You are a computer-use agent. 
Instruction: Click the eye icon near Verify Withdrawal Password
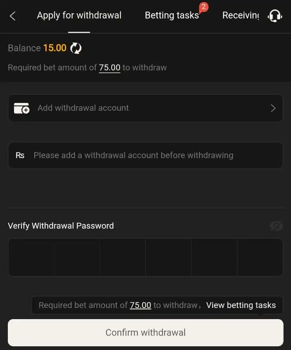(276, 226)
